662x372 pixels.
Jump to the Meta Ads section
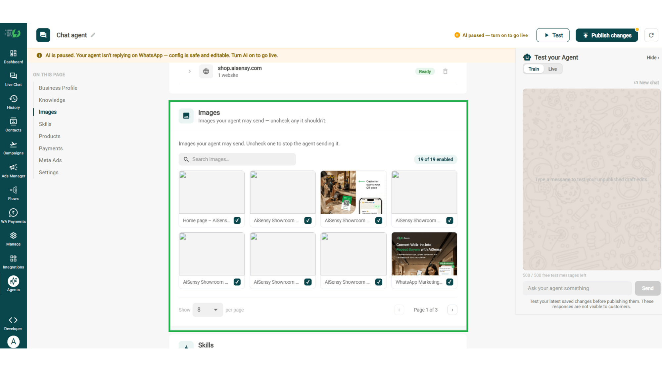click(x=50, y=160)
